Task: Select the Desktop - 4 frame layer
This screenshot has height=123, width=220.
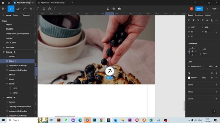Action: tap(17, 97)
